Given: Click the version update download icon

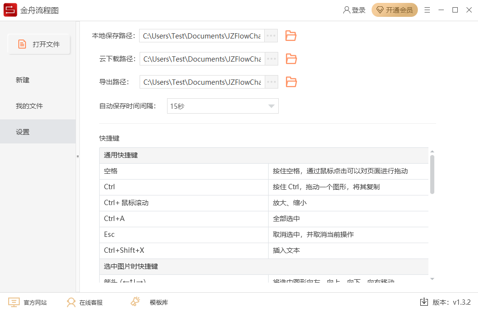Looking at the screenshot, I should coord(424,302).
